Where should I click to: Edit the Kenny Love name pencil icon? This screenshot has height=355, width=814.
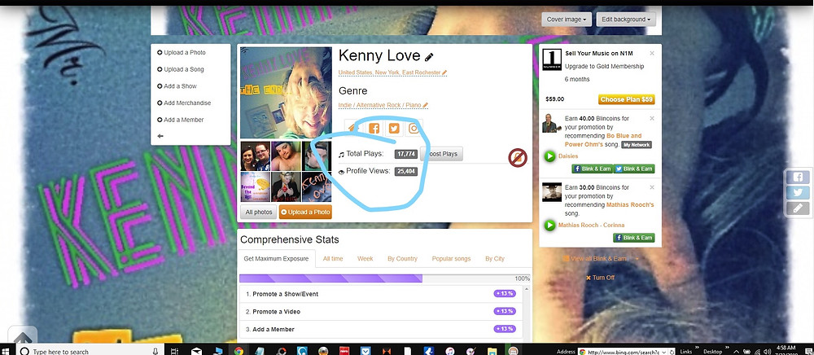[x=429, y=57]
